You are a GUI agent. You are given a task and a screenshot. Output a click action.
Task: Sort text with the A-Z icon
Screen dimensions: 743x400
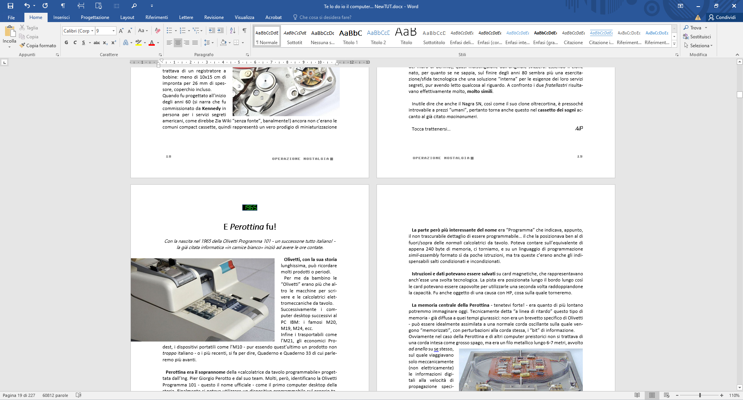point(233,31)
